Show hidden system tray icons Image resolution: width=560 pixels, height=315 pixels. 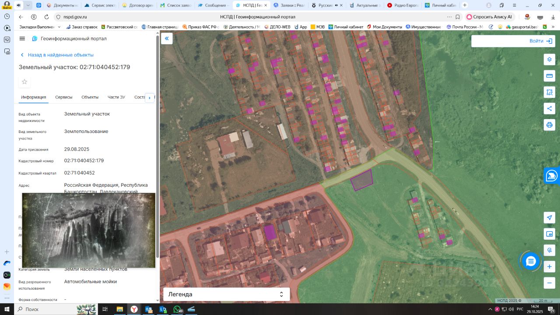490,309
